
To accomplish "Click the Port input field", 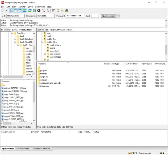I will coord(95,16).
